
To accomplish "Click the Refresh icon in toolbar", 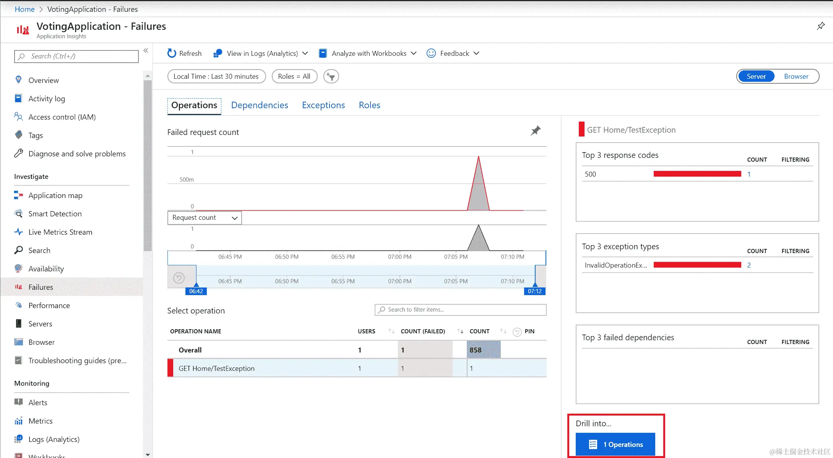I will coord(172,54).
